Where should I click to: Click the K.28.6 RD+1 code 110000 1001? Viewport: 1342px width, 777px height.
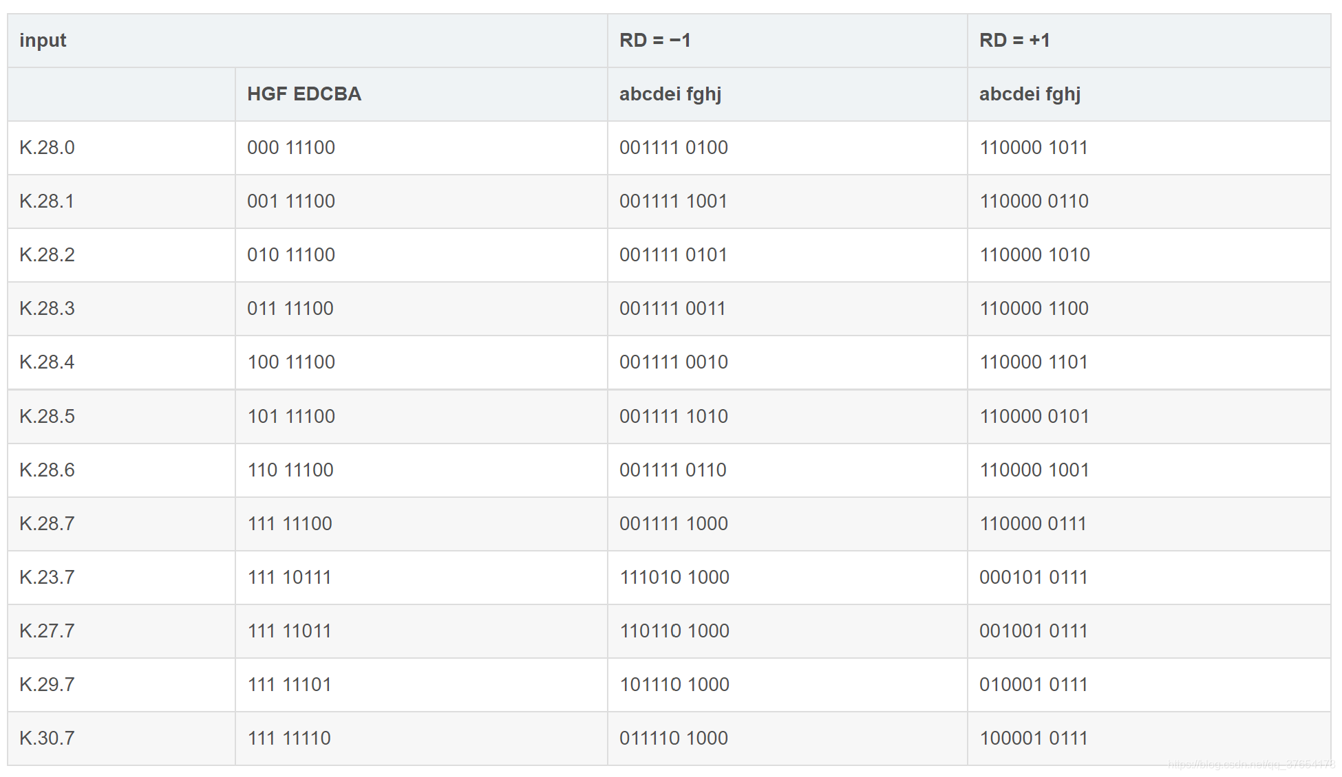click(1034, 470)
